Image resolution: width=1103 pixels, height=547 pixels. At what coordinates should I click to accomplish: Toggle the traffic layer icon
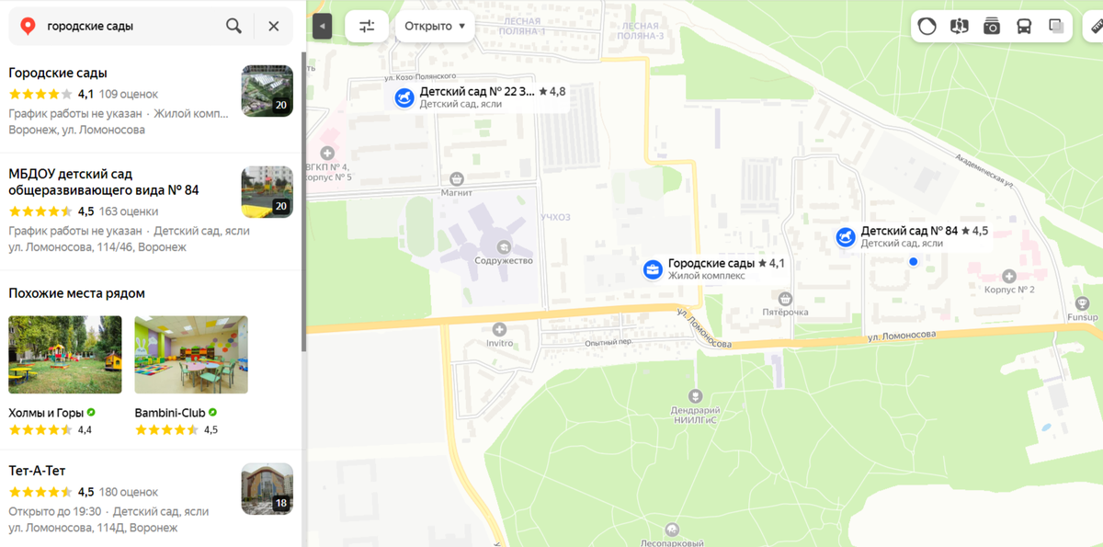pos(927,26)
